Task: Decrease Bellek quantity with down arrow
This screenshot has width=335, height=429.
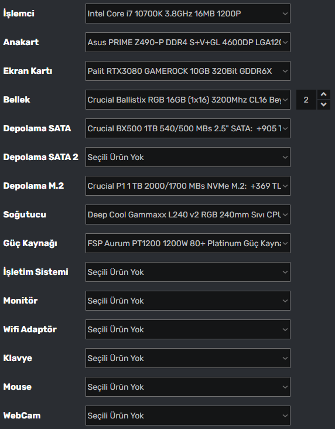Action: pyautogui.click(x=324, y=104)
